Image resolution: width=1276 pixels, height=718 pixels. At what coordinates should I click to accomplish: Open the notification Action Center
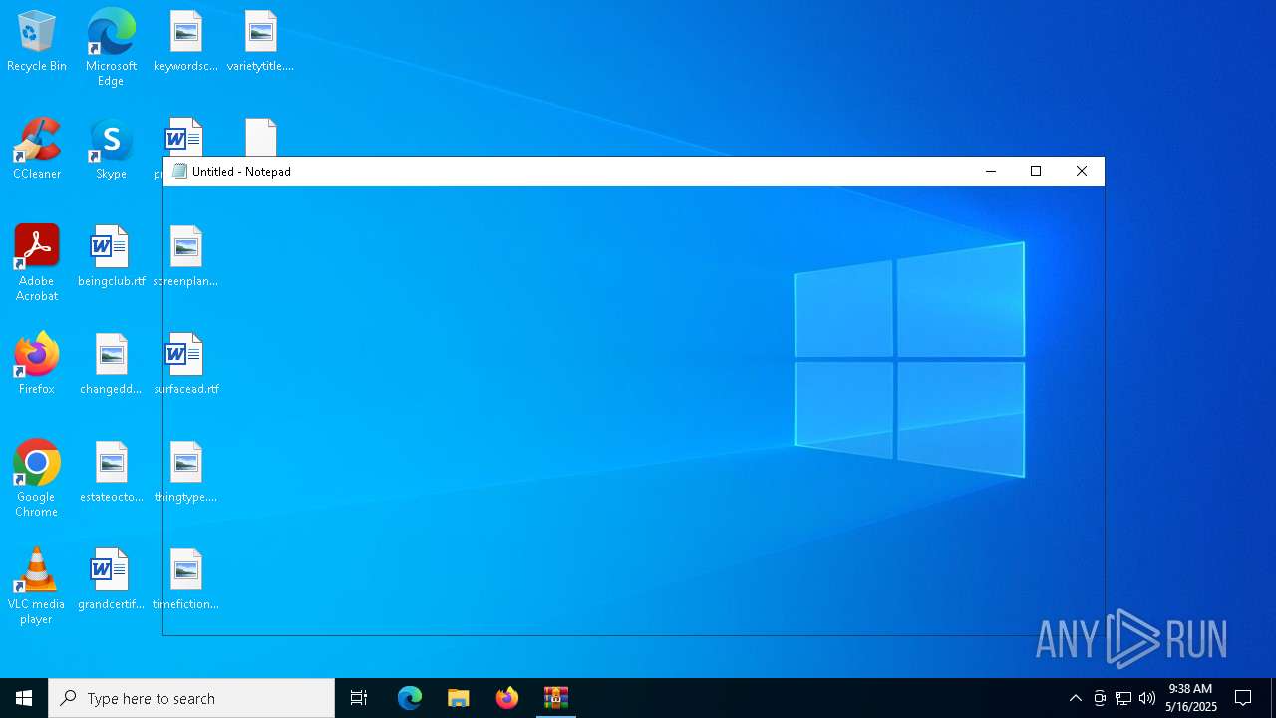(1243, 698)
